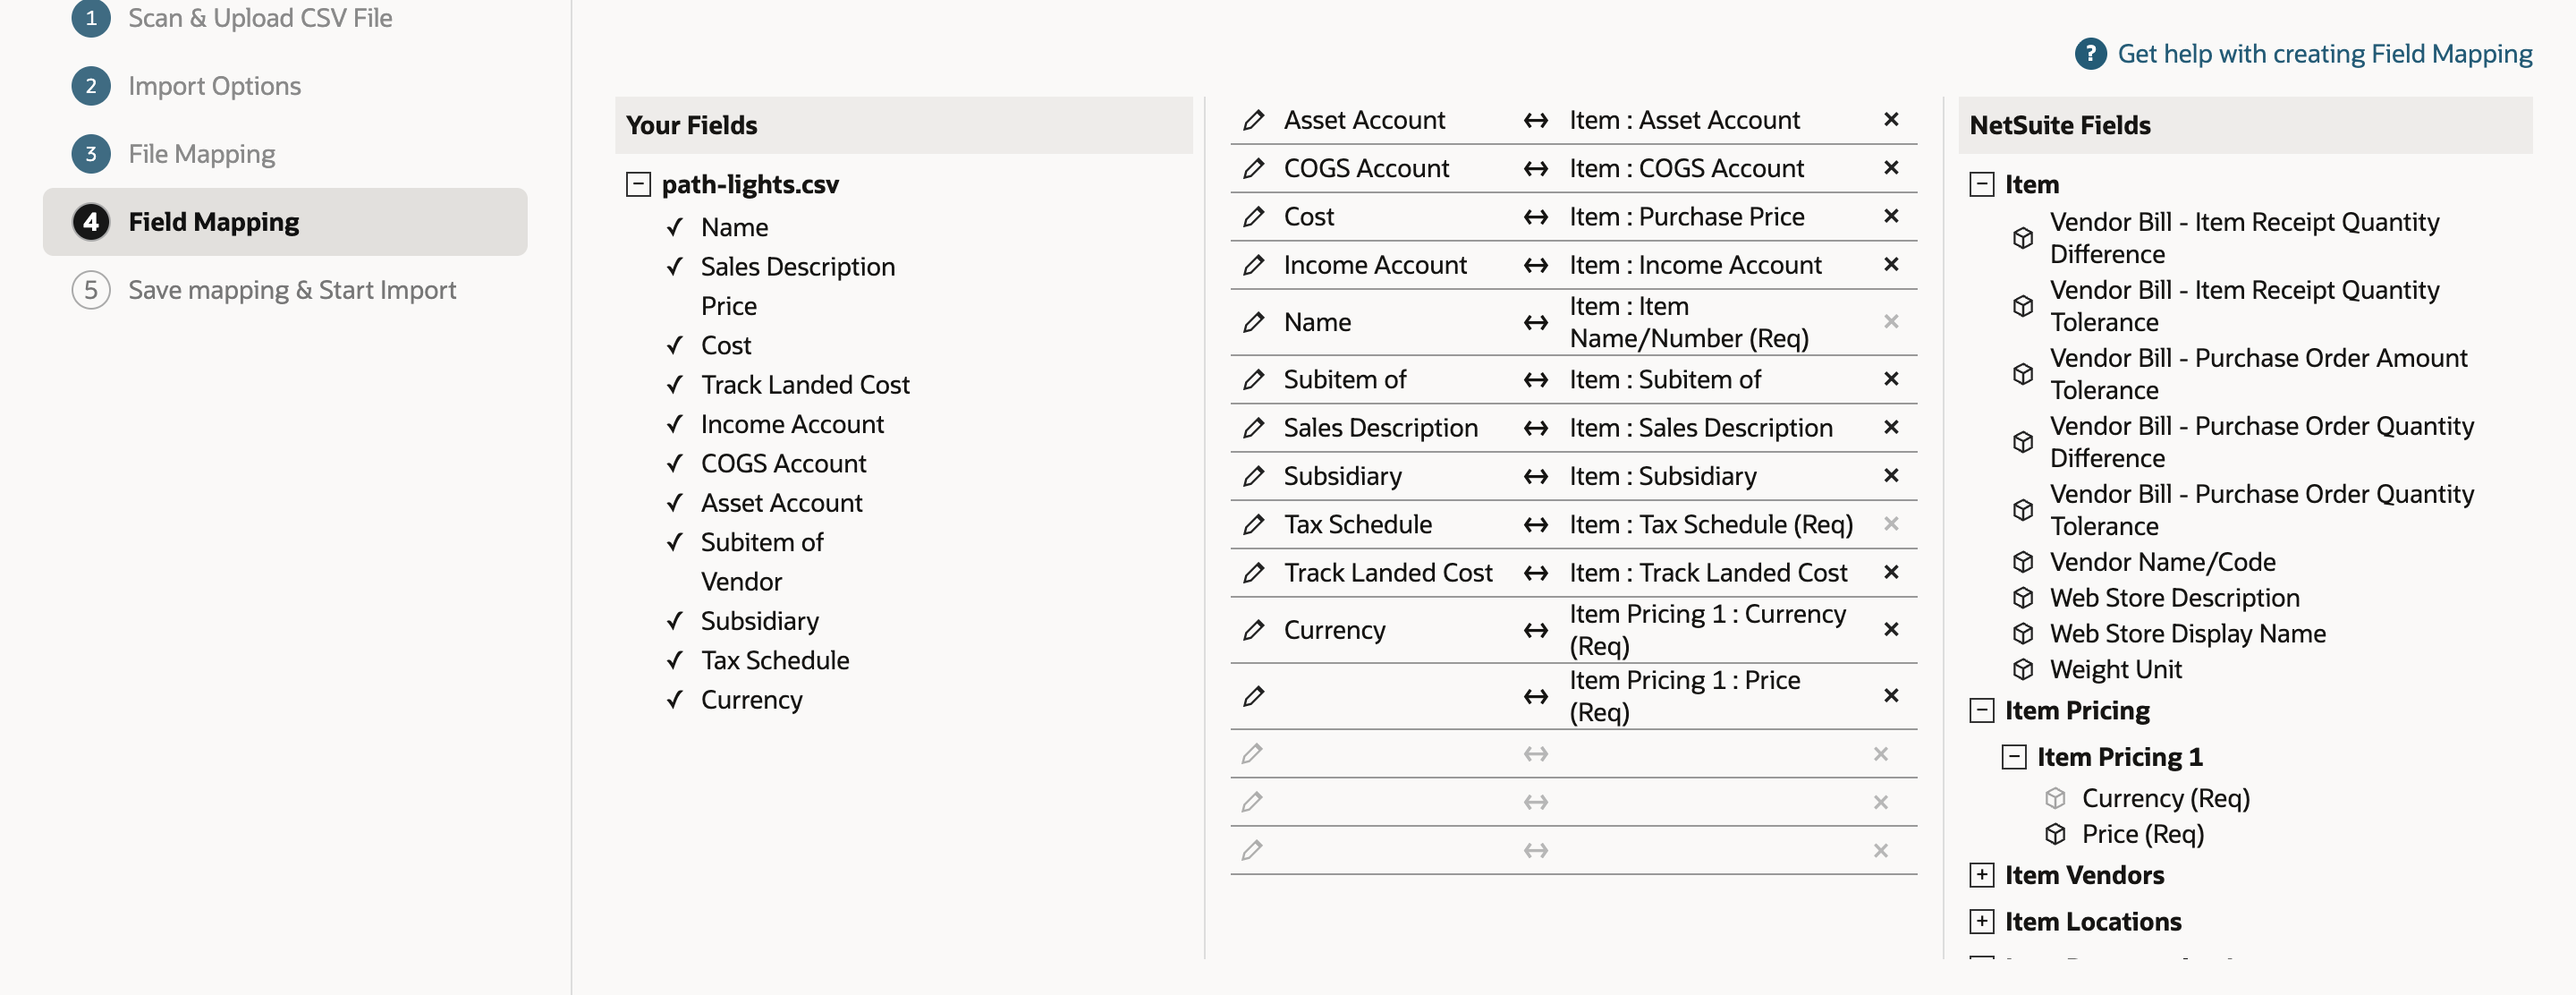Expand the Item Vendors group

(x=1981, y=875)
